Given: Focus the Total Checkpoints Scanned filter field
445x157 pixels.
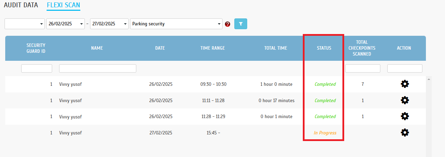Looking at the screenshot, I should point(363,68).
